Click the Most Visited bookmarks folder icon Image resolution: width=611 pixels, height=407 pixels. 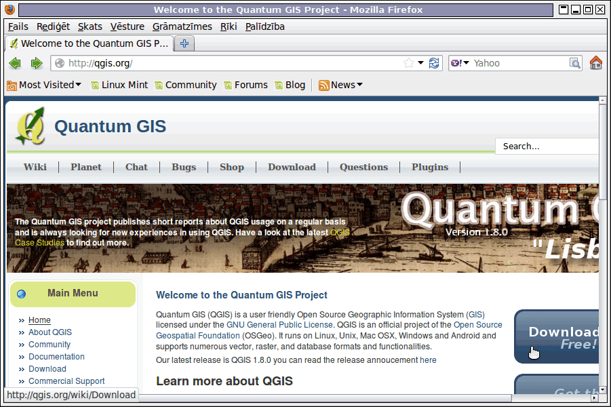[x=12, y=85]
